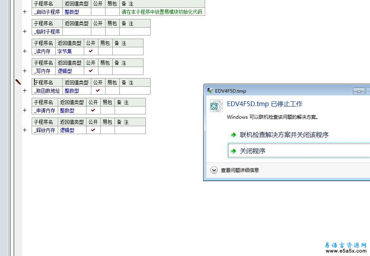Select the _临时子程序 name cell

(47, 31)
